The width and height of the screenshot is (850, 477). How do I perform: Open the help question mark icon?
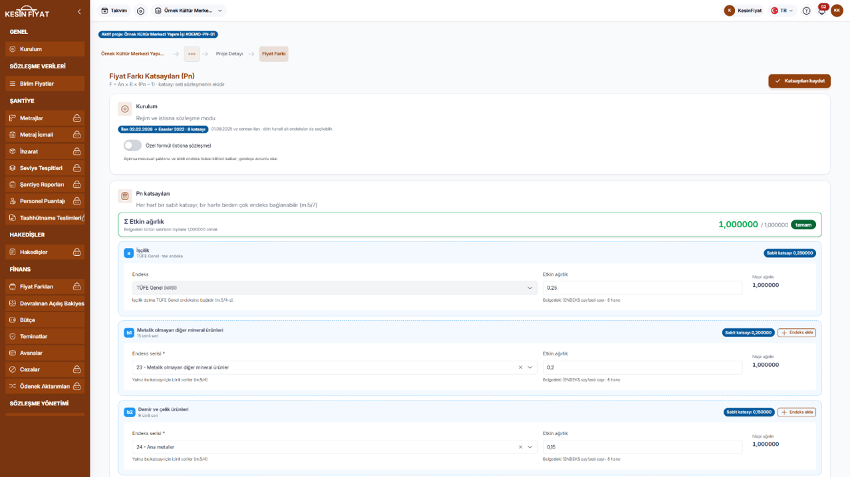(x=806, y=11)
